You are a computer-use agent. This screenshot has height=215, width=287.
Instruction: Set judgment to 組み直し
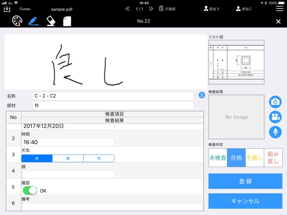(x=273, y=158)
